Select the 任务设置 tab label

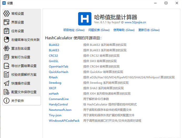tap(18, 31)
